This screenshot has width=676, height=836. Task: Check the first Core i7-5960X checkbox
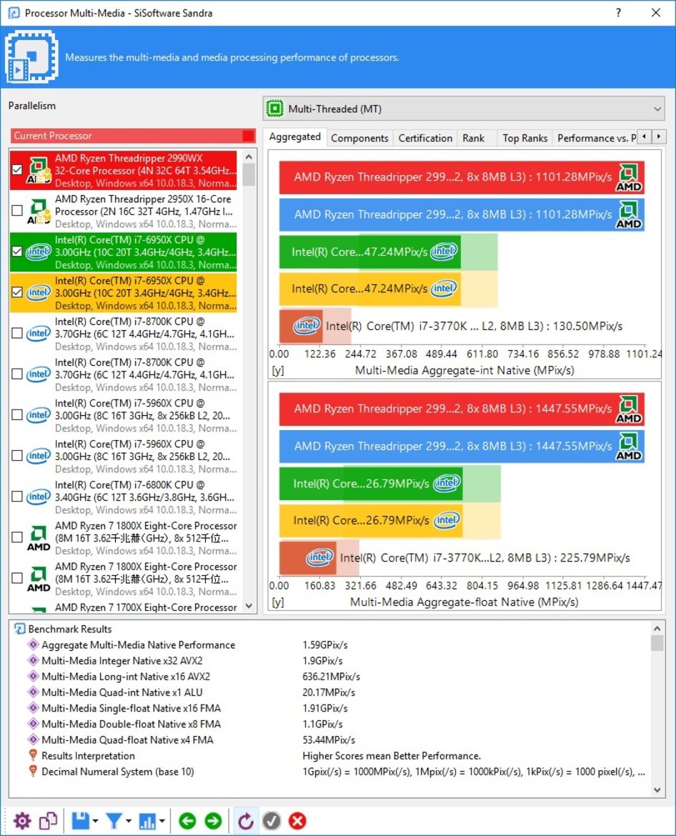(x=17, y=415)
